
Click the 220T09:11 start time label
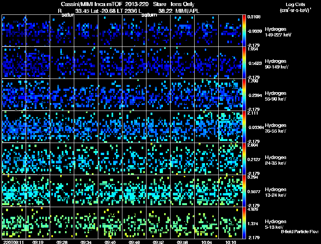(x=14, y=242)
